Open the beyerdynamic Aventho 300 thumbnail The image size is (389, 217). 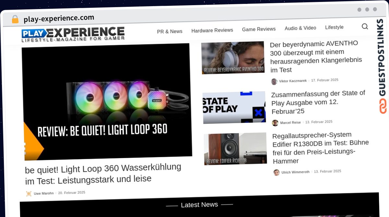point(233,58)
